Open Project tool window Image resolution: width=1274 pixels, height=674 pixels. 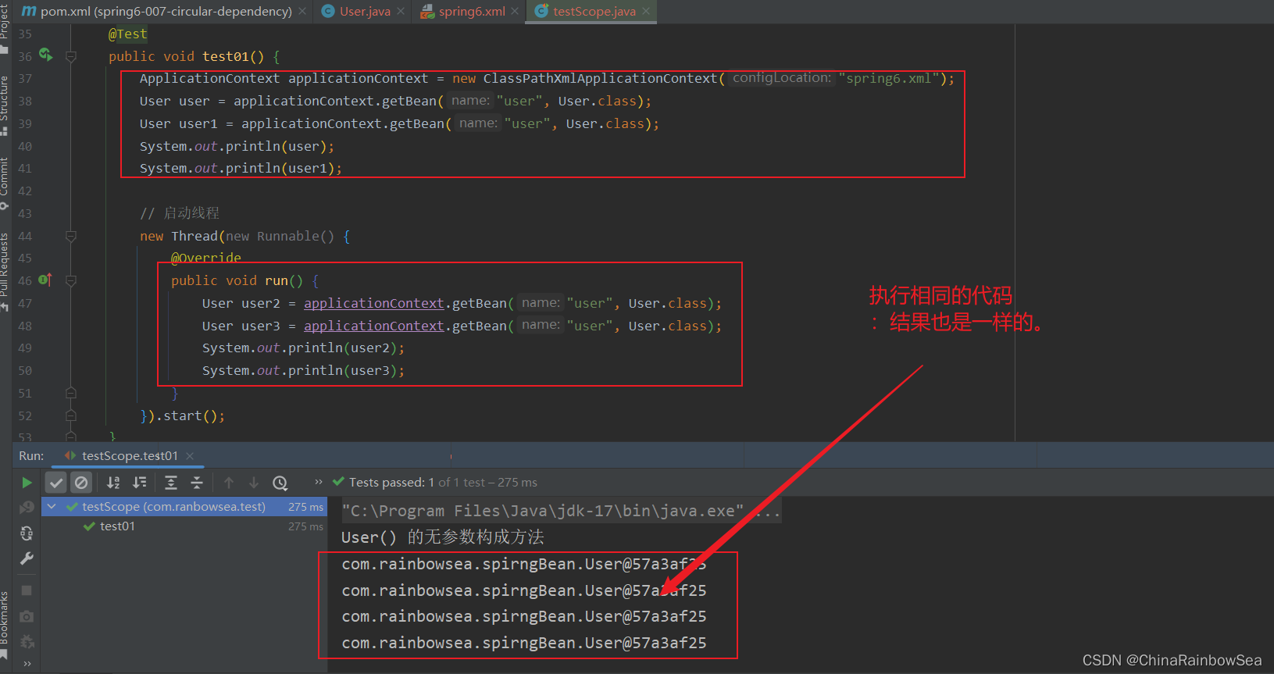[5, 28]
